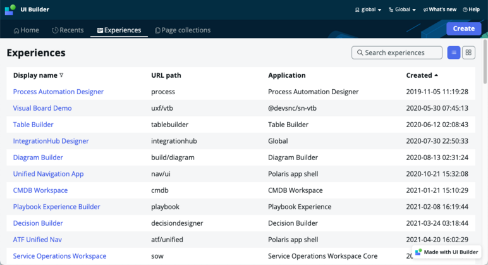The width and height of the screenshot is (488, 265).
Task: Select the Experiences tab
Action: click(x=119, y=30)
